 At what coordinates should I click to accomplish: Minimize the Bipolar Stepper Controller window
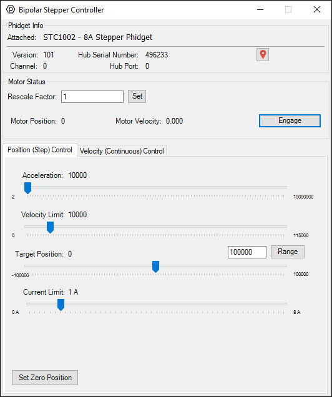(260, 9)
